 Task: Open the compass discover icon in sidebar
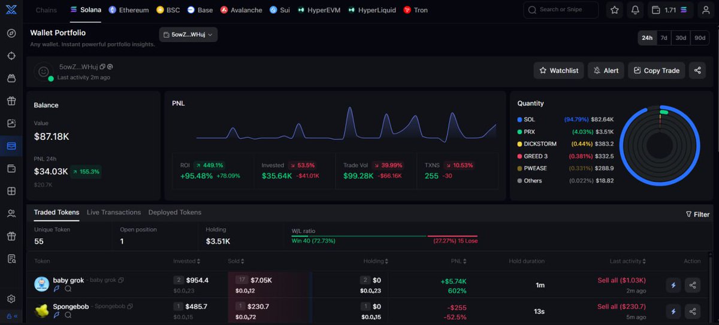point(11,33)
